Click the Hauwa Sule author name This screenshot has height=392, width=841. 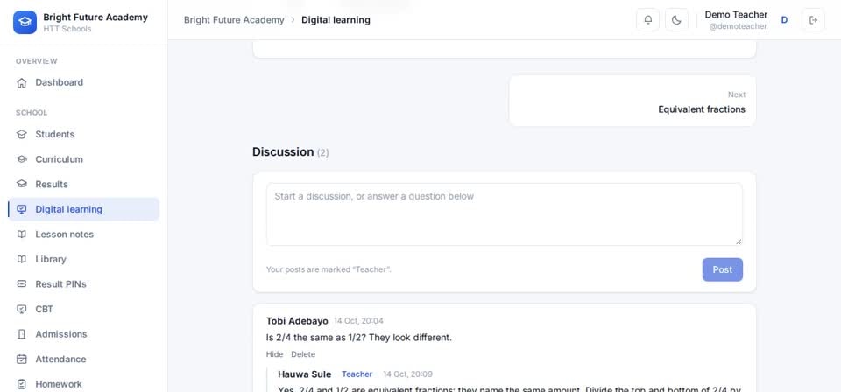click(x=305, y=374)
